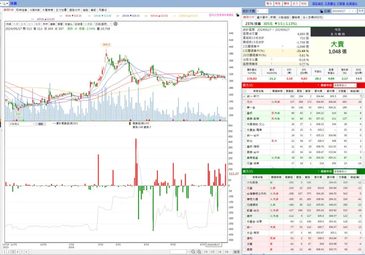This screenshot has height=255, width=365.
Task: Toggle the lock icon above the K-line chart
Action: (237, 15)
